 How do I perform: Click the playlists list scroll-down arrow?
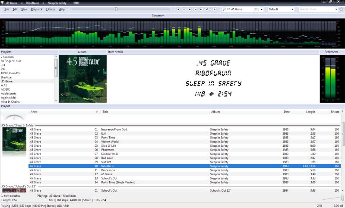pyautogui.click(x=56, y=101)
